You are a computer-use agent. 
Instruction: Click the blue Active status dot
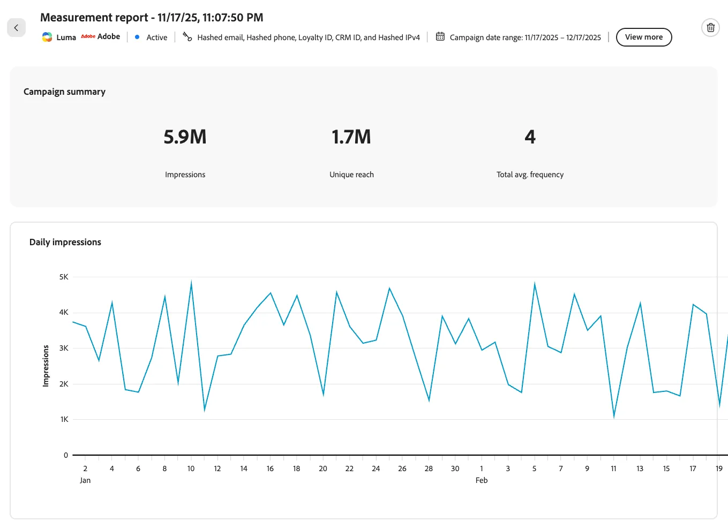tap(137, 37)
